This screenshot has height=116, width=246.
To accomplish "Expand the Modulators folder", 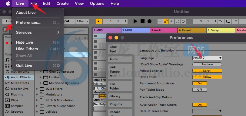I will point(37,94).
